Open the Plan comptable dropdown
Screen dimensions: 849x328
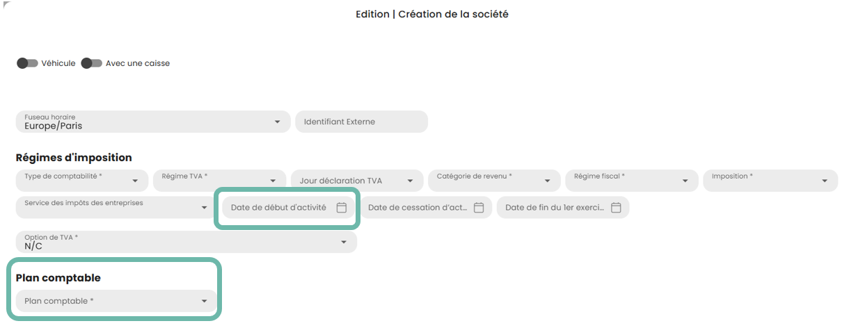tap(116, 301)
